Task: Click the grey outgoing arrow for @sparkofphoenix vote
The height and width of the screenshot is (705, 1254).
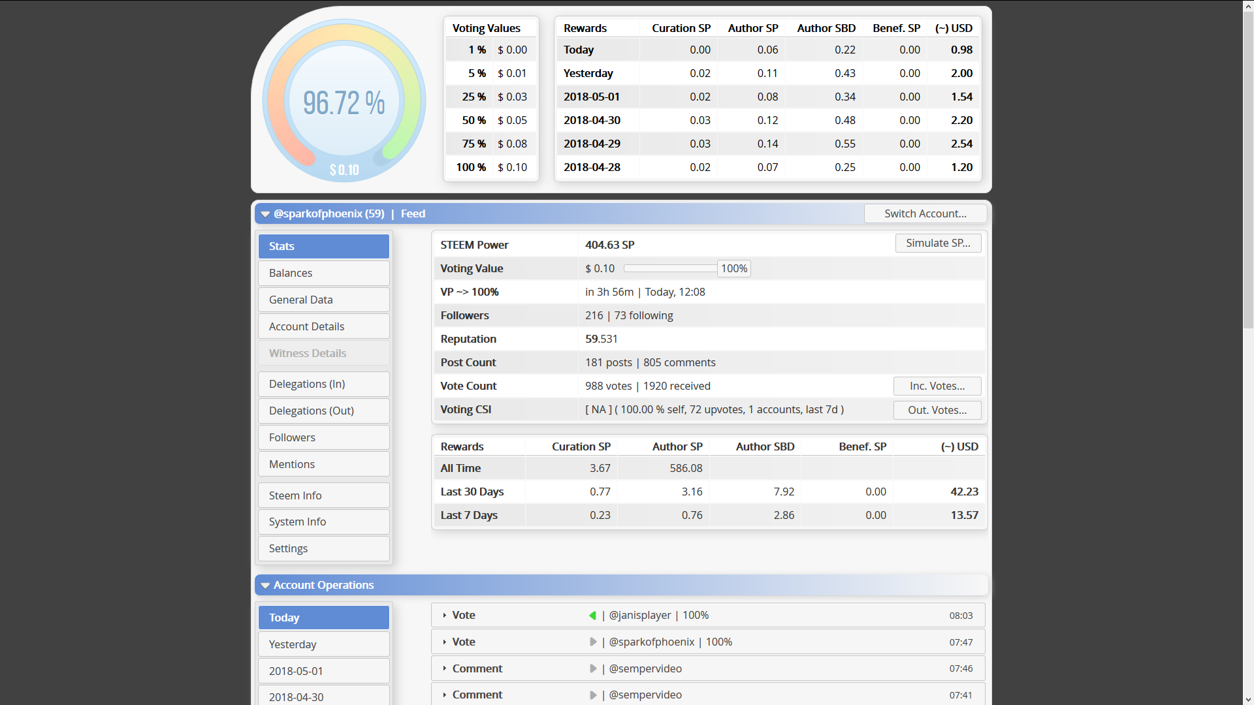Action: (593, 642)
